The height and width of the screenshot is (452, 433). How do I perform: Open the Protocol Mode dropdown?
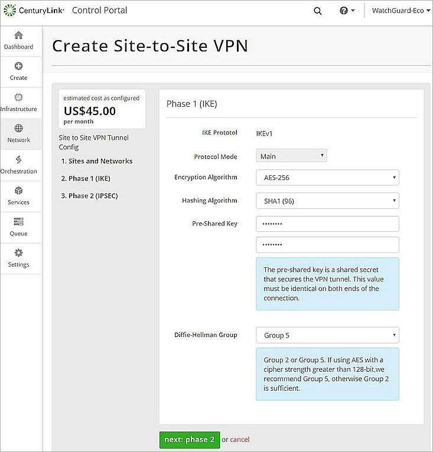click(x=291, y=156)
